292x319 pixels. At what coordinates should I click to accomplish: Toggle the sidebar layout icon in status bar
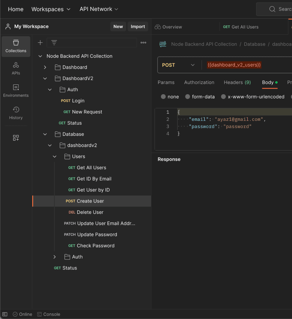(5, 314)
